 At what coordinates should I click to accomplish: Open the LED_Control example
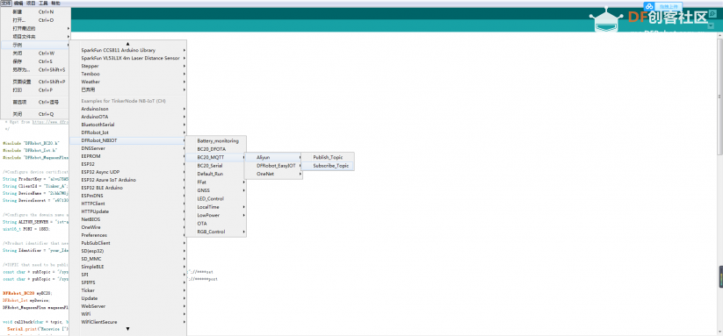[216, 199]
